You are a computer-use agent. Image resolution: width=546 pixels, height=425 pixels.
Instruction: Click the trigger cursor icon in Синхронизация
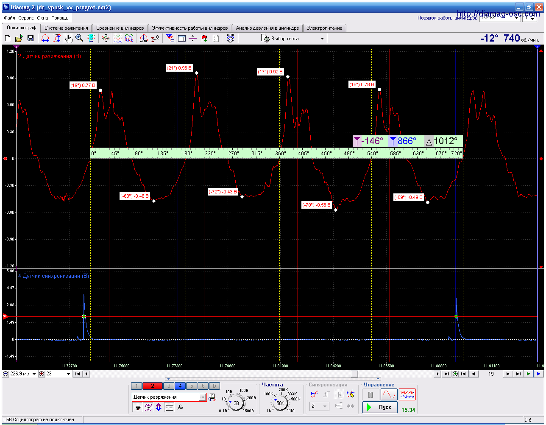pos(350,394)
